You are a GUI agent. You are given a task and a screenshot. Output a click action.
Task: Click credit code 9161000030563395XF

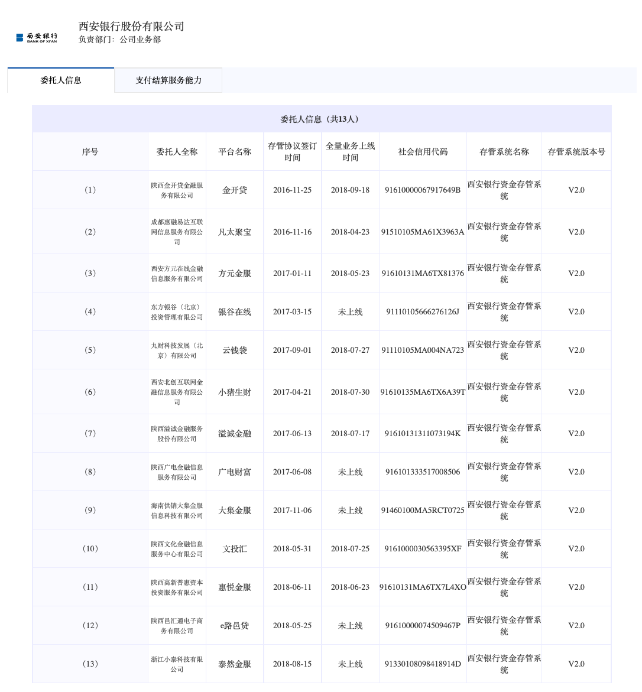click(x=423, y=549)
